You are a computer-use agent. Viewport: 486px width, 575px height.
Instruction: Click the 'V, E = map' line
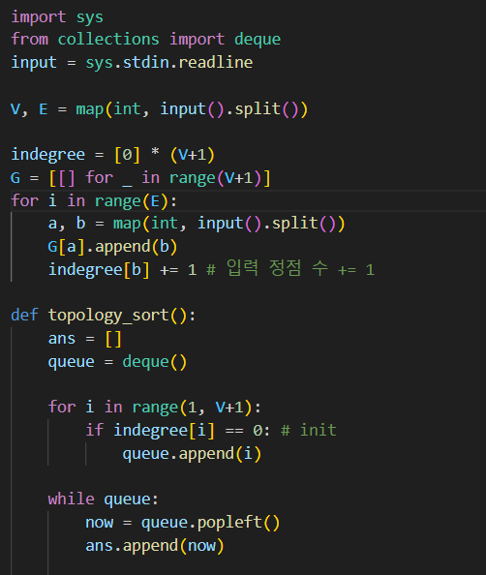pos(159,109)
